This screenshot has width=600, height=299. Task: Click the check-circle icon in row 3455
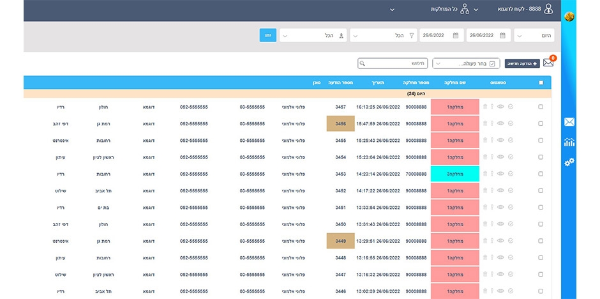pyautogui.click(x=511, y=140)
